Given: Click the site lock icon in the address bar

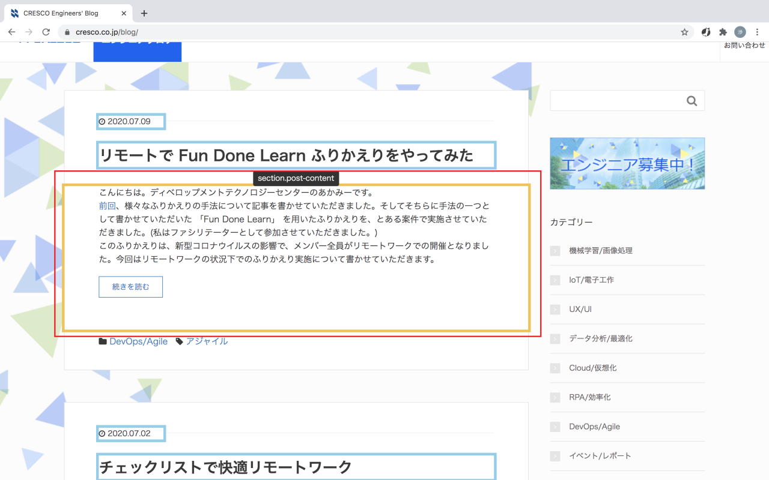Looking at the screenshot, I should pos(67,32).
